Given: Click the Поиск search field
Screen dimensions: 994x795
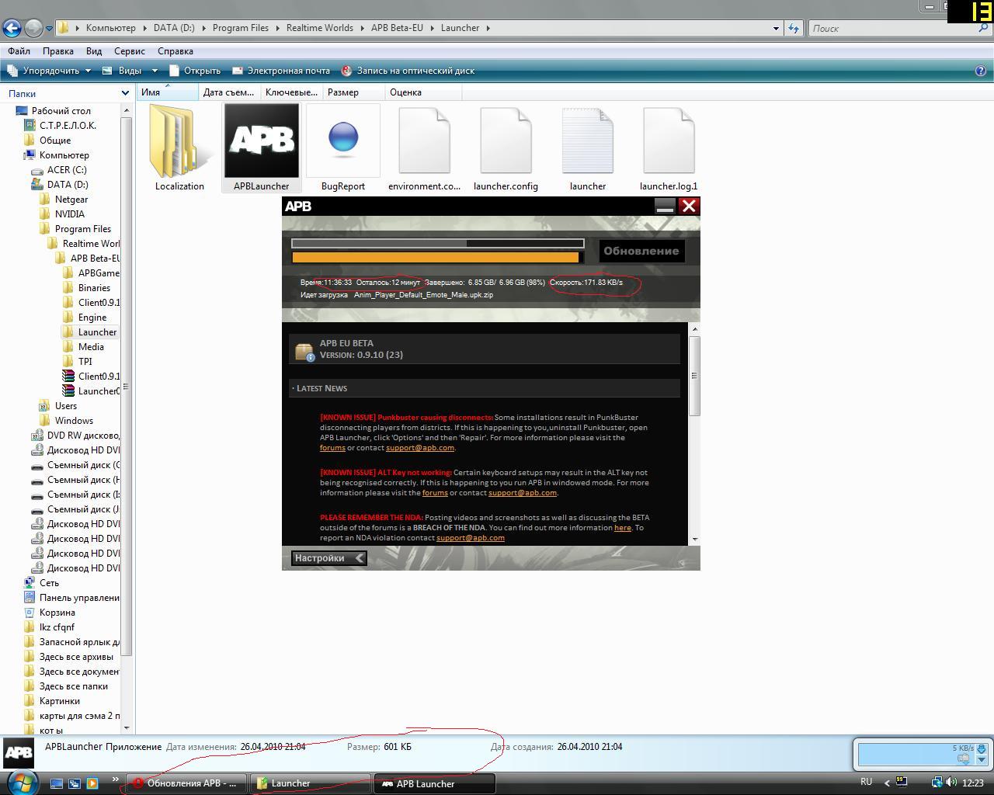Looking at the screenshot, I should [893, 28].
